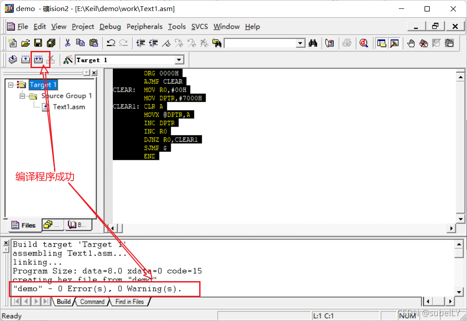Open the find text combo box dropdown

click(300, 43)
